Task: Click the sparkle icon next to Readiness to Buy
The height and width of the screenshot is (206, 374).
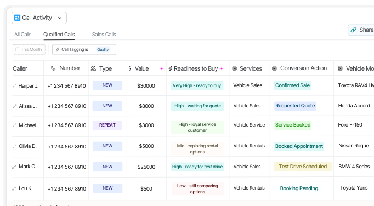Action: coord(222,68)
